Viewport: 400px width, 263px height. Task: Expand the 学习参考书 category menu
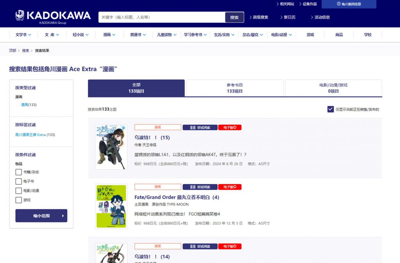(195, 35)
